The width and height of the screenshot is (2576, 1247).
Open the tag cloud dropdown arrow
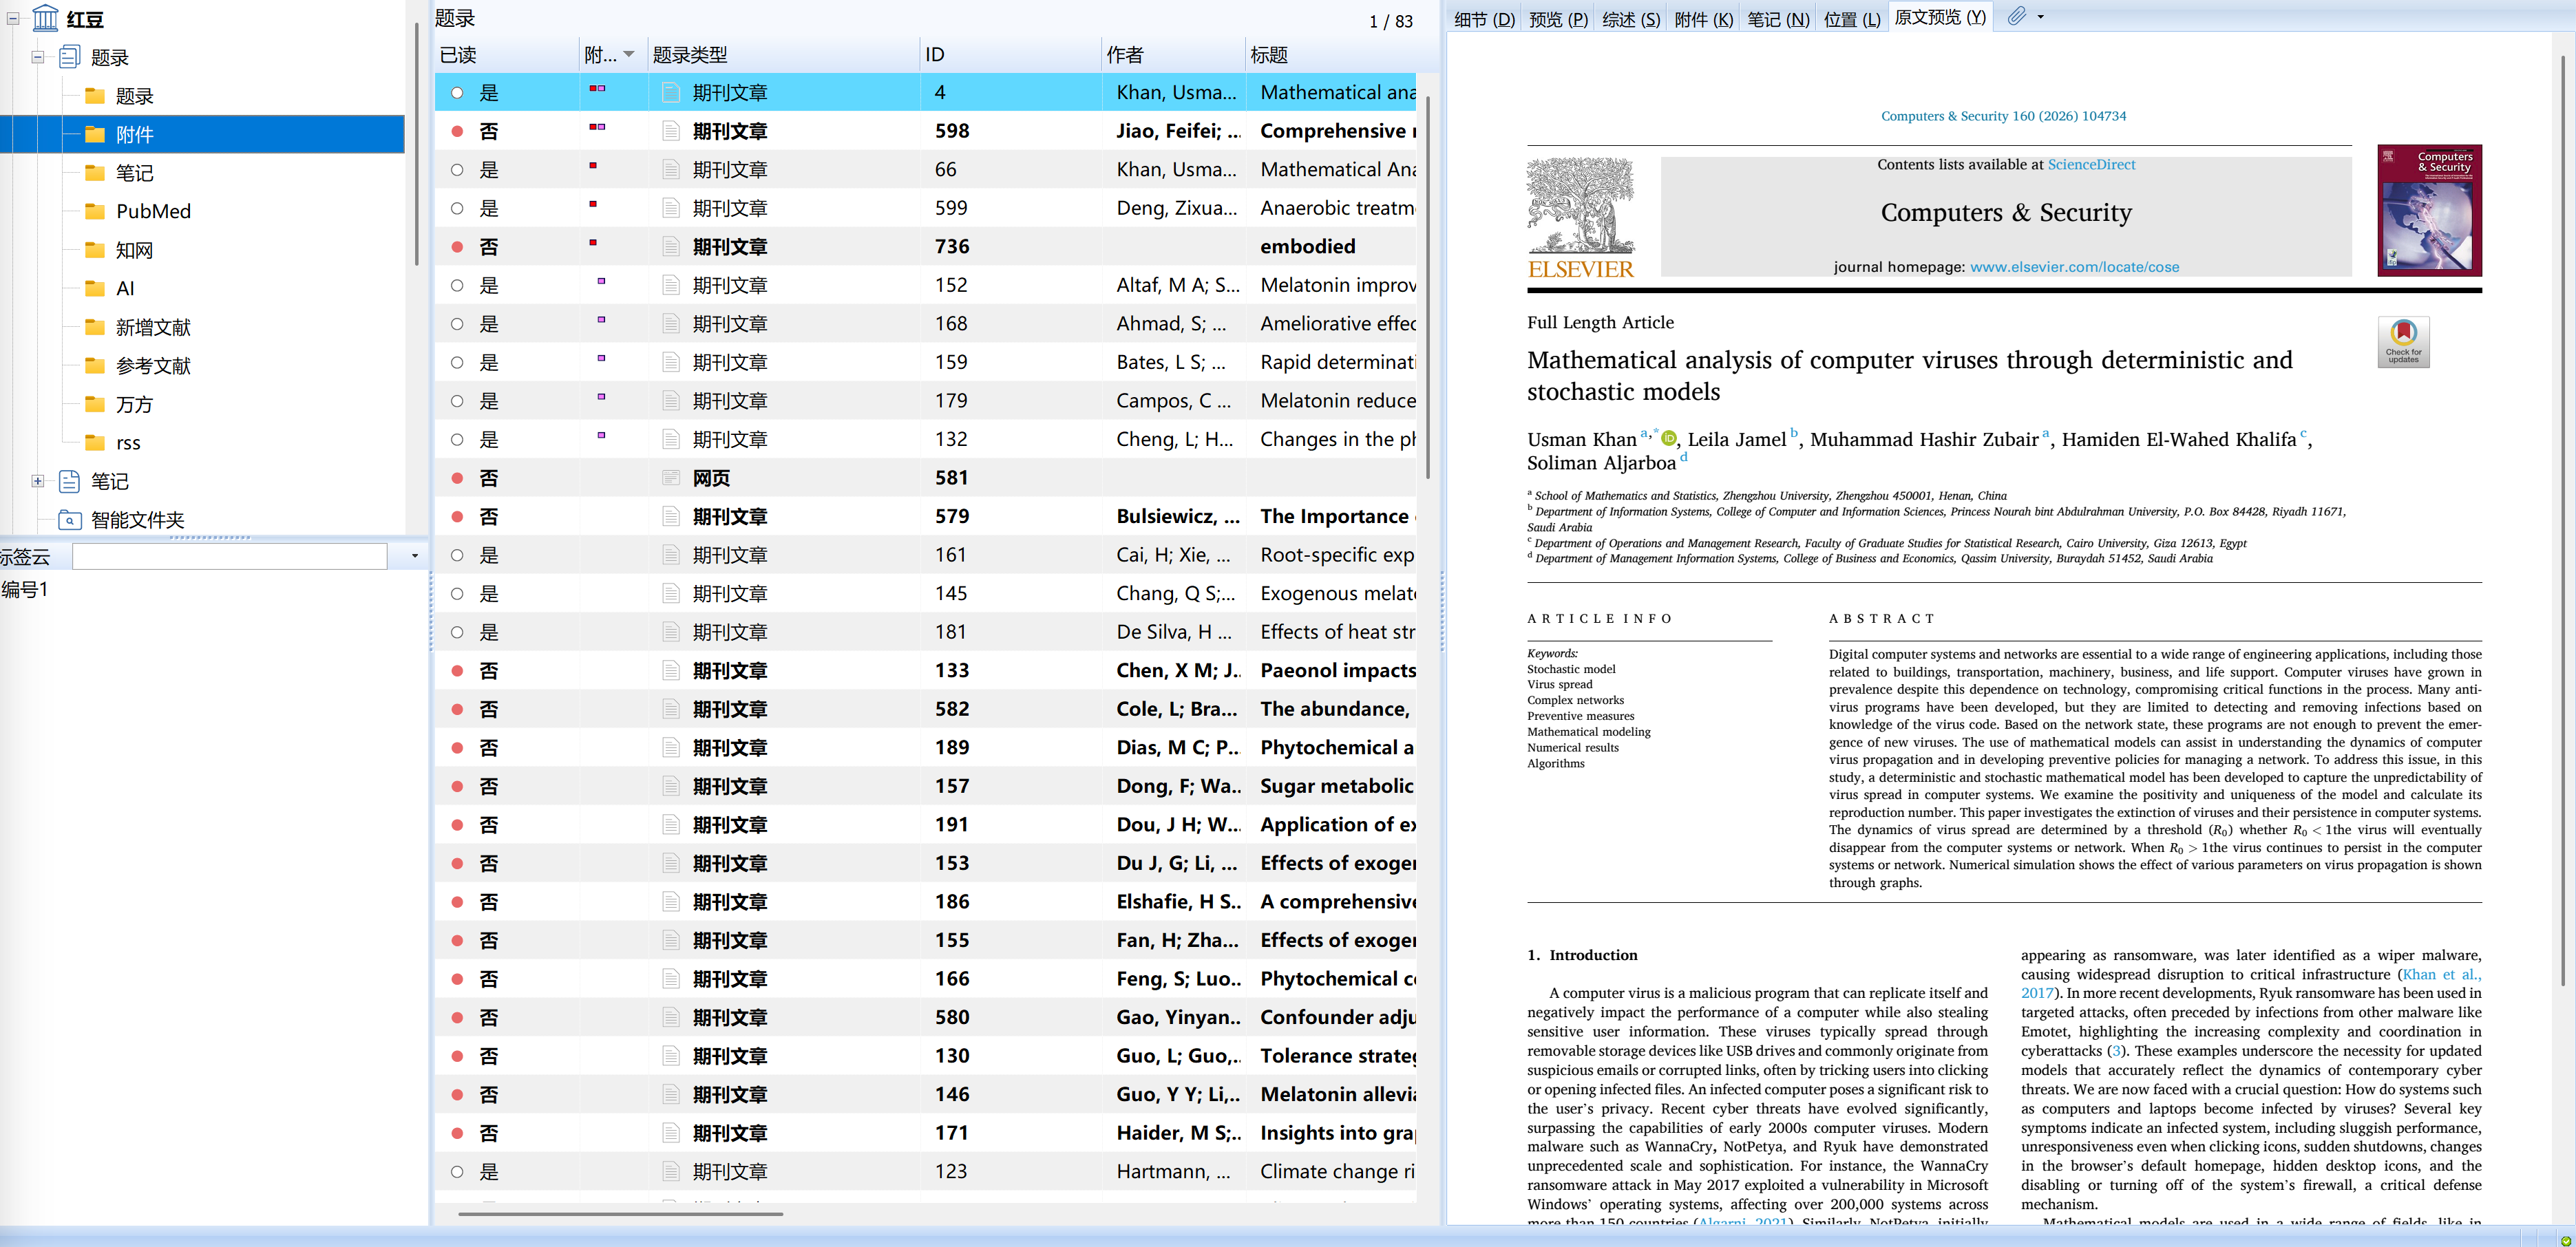tap(415, 556)
